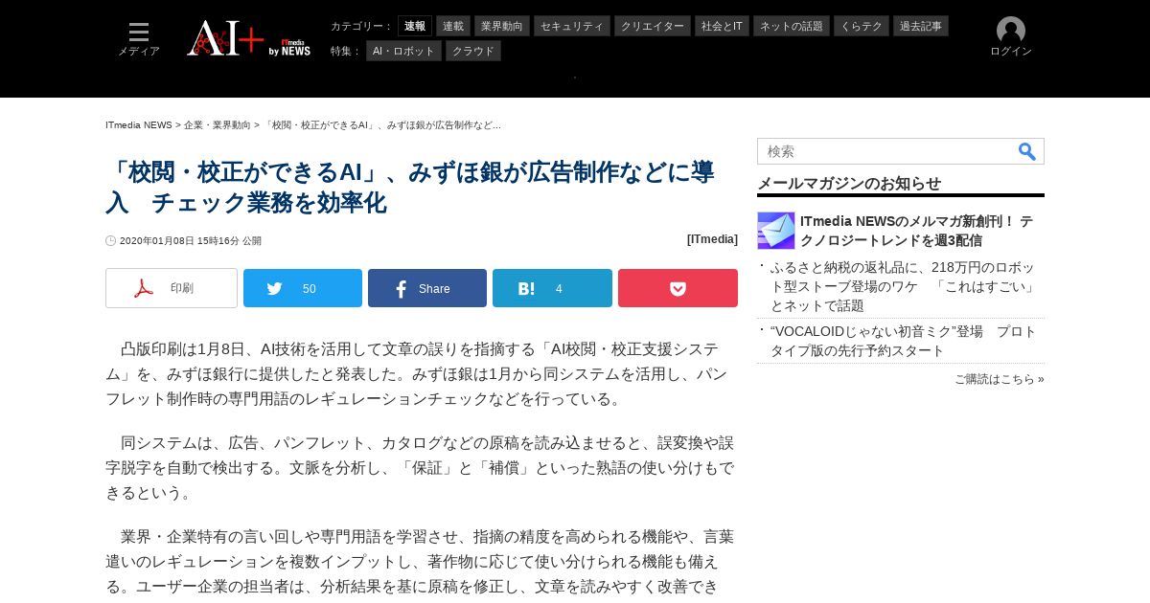Click the Hatena bookmark B! button
This screenshot has height=603, width=1150.
552,288
